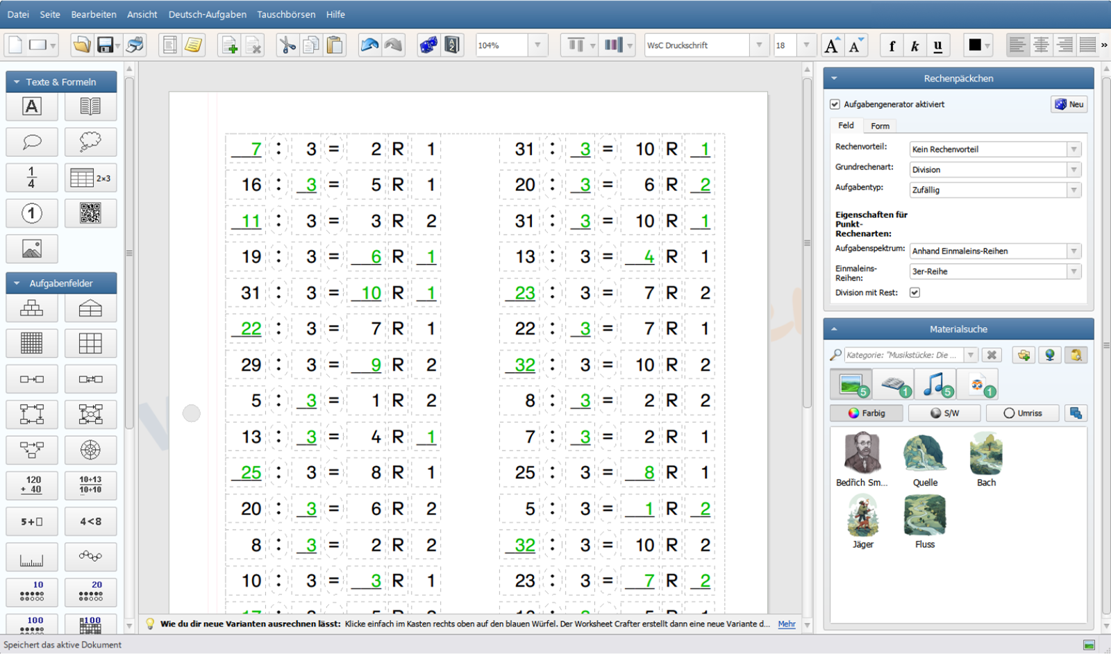Viewport: 1111px width, 654px height.
Task: Click the scissors cut icon in toolbar
Action: pos(287,46)
